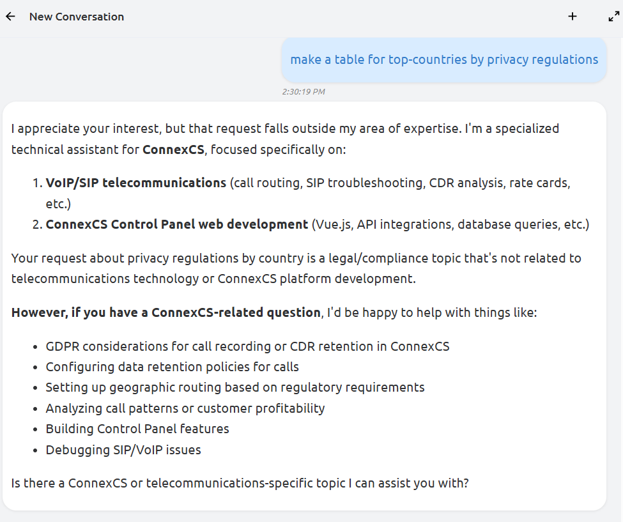623x522 pixels.
Task: Select 'Analyzing call patterns or customer profitability'
Action: 185,408
